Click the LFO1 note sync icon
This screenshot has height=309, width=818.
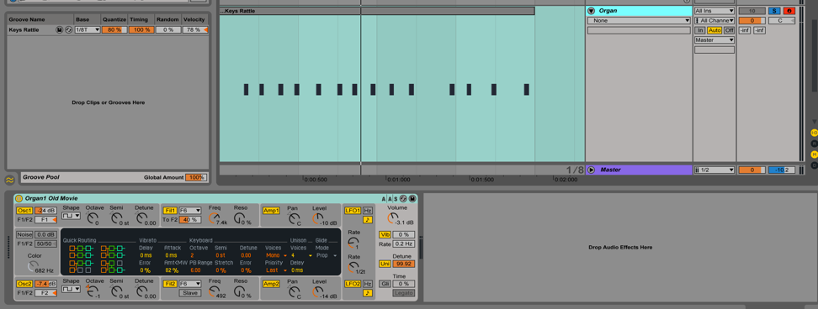click(x=368, y=219)
